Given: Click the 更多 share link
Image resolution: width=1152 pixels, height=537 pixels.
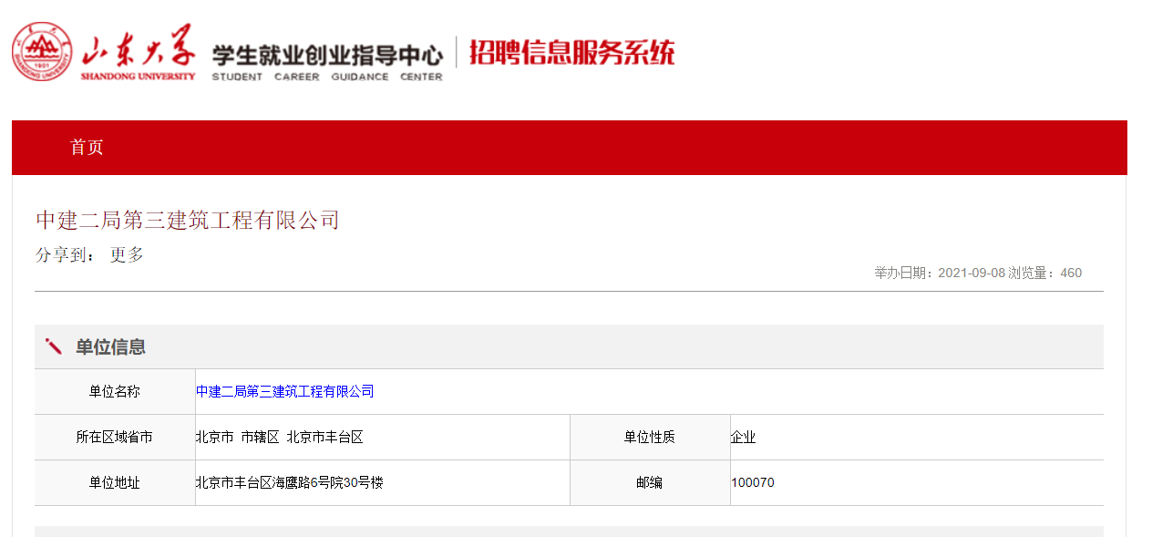Looking at the screenshot, I should click(x=127, y=255).
